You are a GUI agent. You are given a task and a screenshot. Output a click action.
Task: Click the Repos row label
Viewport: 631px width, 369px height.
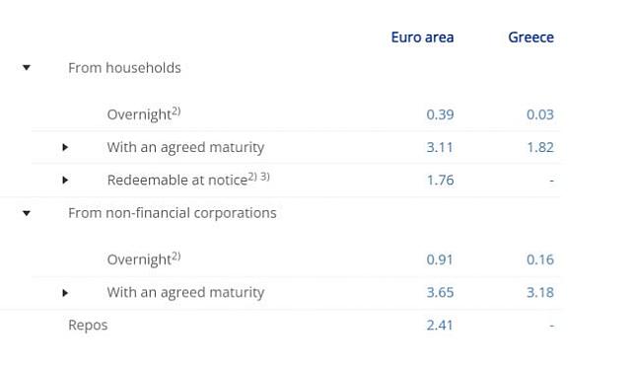[88, 325]
